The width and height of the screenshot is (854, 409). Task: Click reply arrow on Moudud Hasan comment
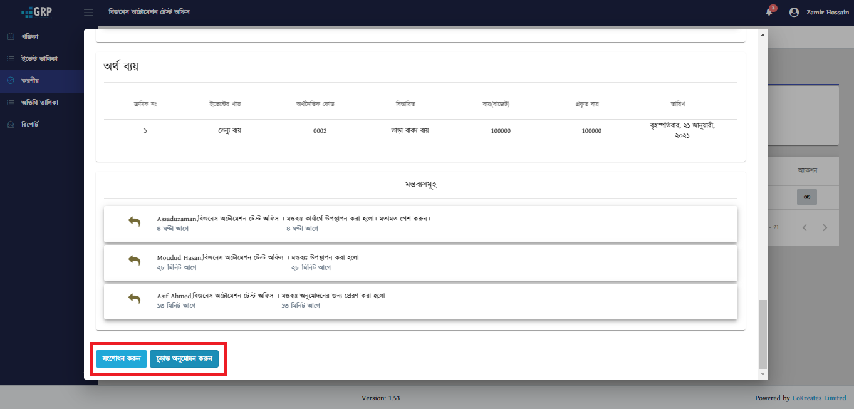tap(134, 260)
